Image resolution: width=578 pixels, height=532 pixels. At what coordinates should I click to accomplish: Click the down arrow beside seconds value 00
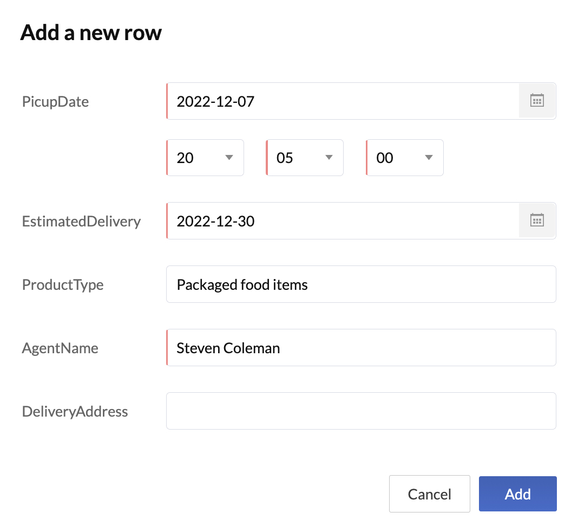click(x=429, y=158)
